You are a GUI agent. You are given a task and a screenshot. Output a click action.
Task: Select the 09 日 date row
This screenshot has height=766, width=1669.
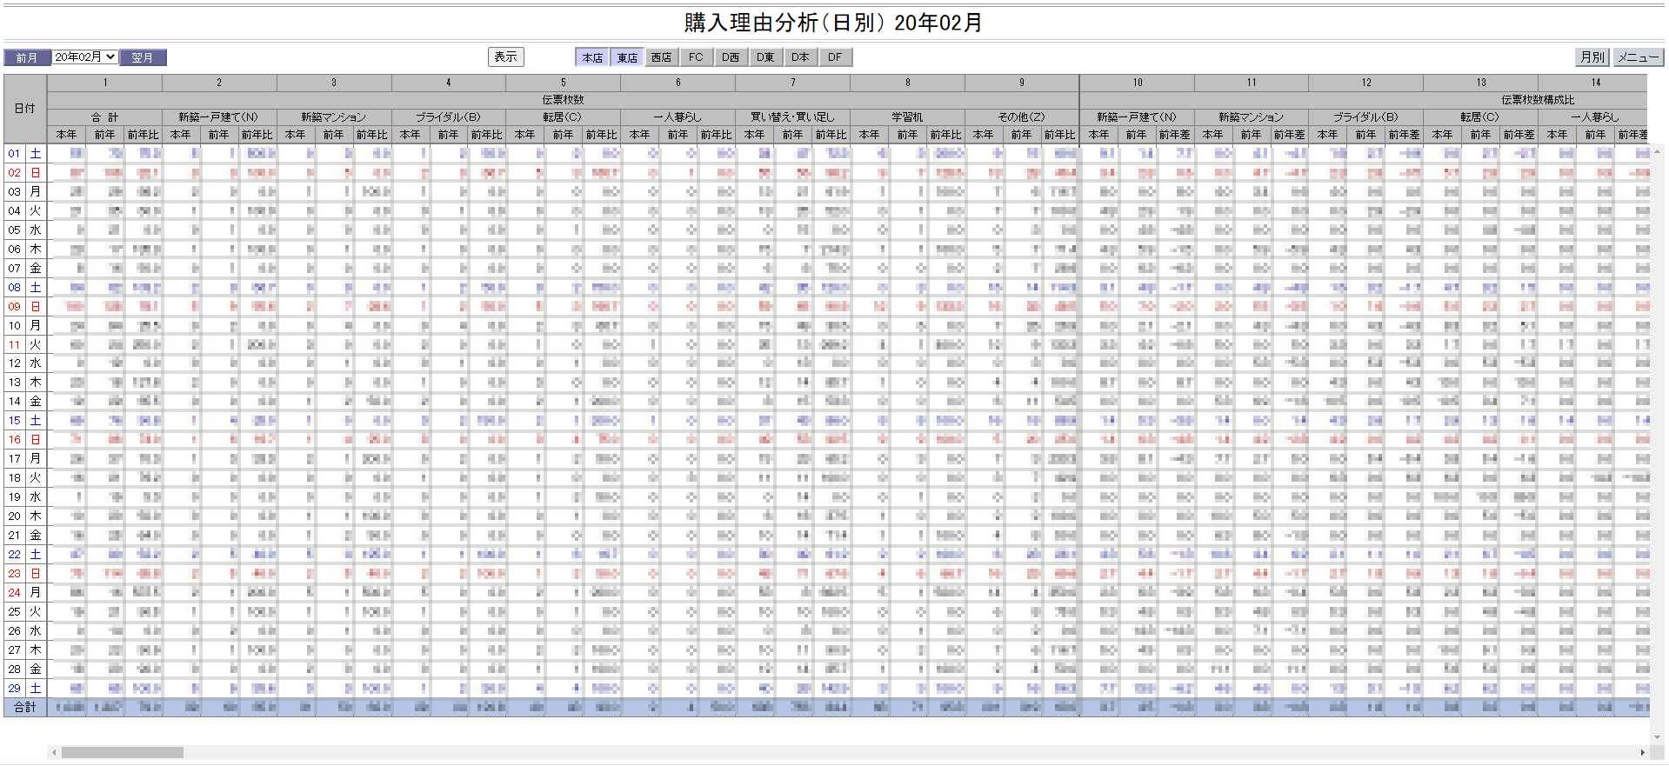pos(25,307)
